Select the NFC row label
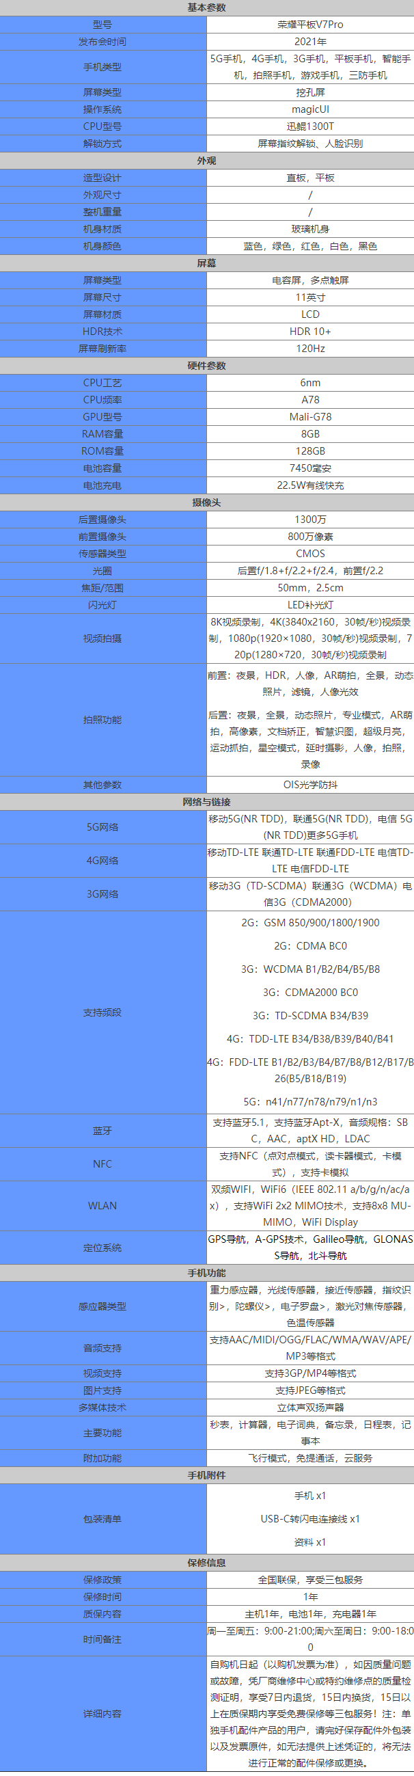414x1776 pixels. point(102,1163)
